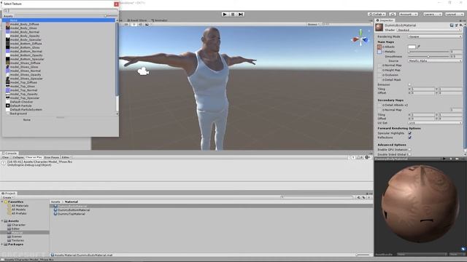This screenshot has width=467, height=262.
Task: Open the Collab menu button
Action: 377,15
